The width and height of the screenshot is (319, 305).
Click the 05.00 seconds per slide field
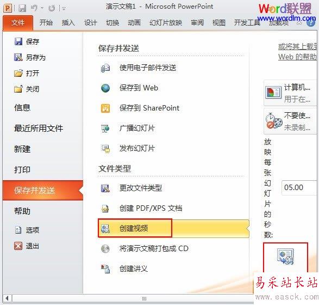299,187
